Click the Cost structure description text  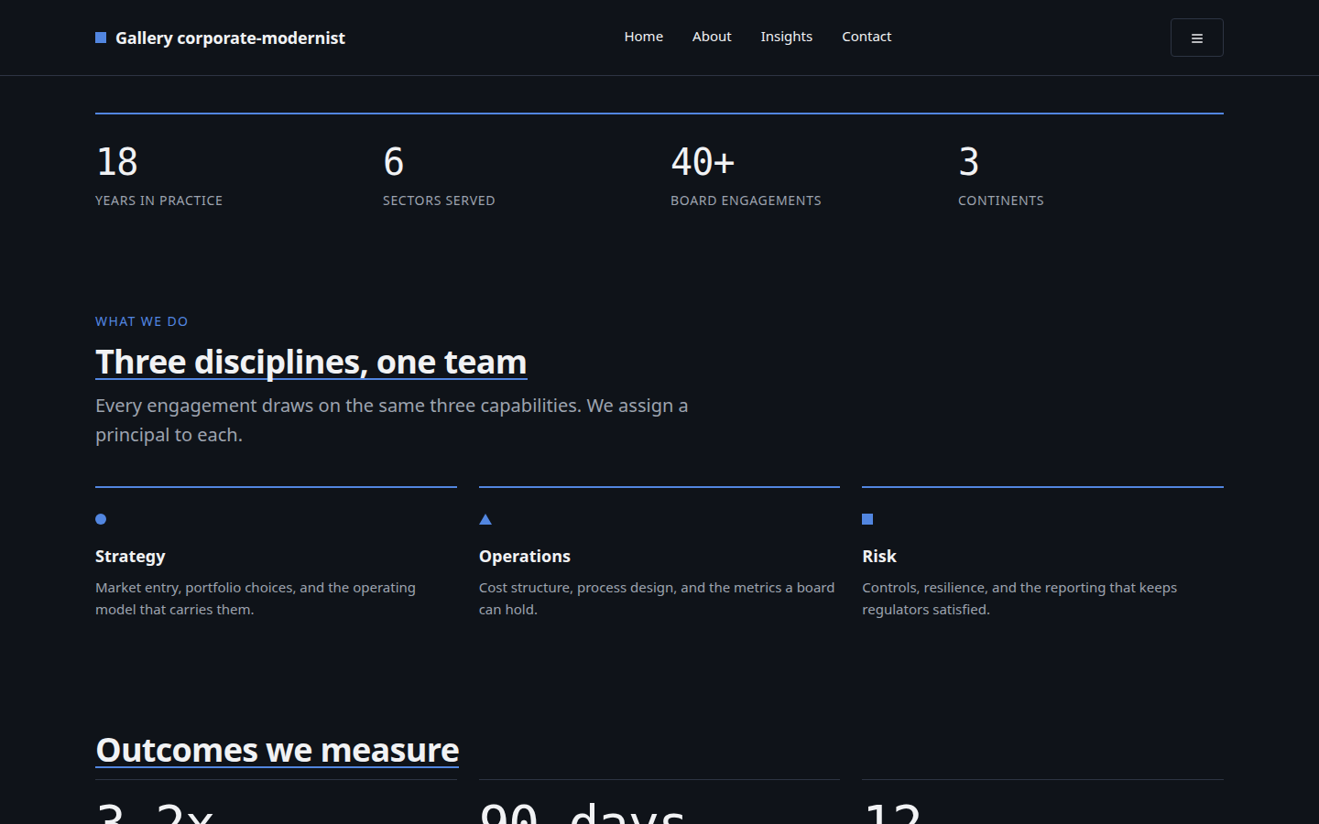pyautogui.click(x=657, y=599)
